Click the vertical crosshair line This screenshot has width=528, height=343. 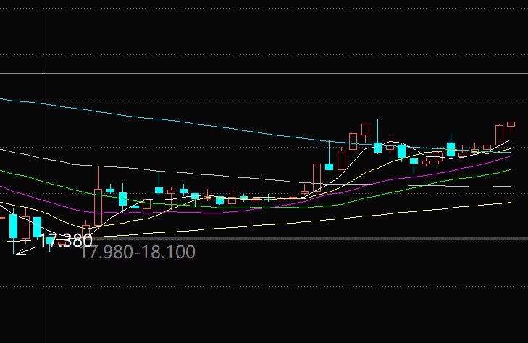[43, 145]
